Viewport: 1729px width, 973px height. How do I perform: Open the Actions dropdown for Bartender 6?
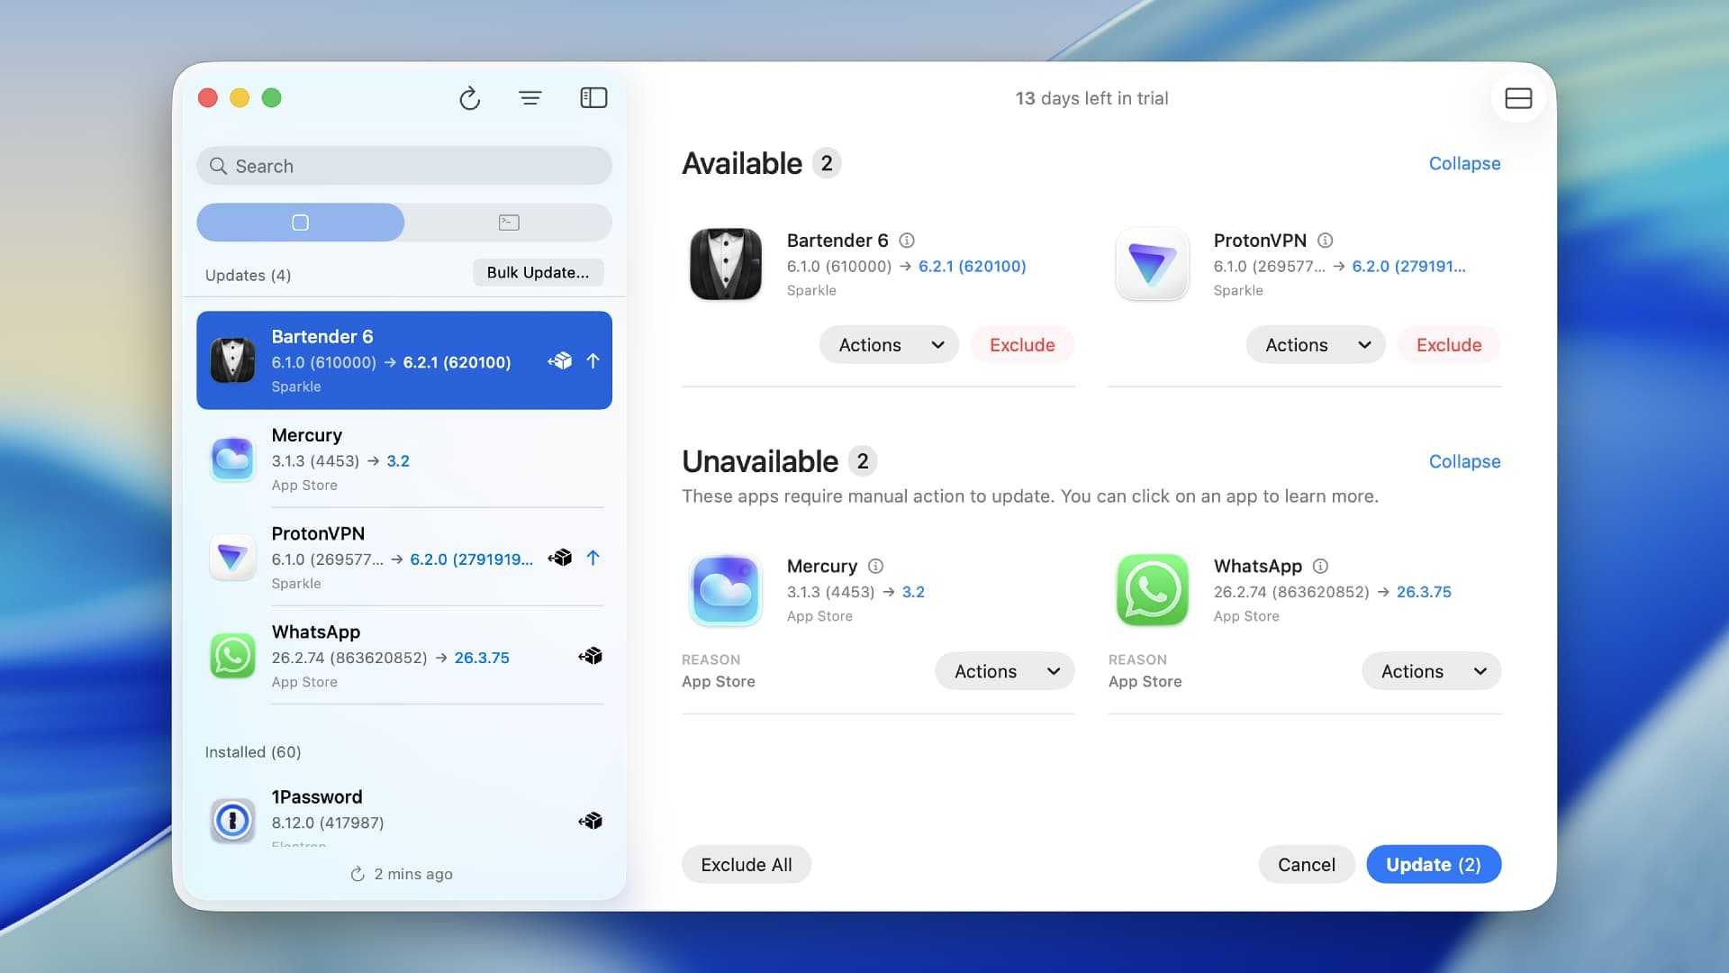tap(889, 345)
